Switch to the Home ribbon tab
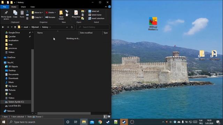This screenshot has height=125, width=223. (x=14, y=7)
